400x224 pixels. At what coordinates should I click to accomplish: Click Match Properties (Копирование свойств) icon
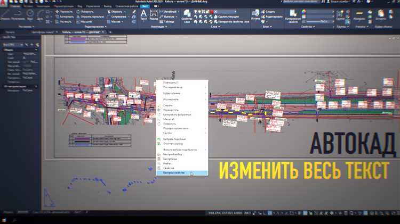click(293, 16)
